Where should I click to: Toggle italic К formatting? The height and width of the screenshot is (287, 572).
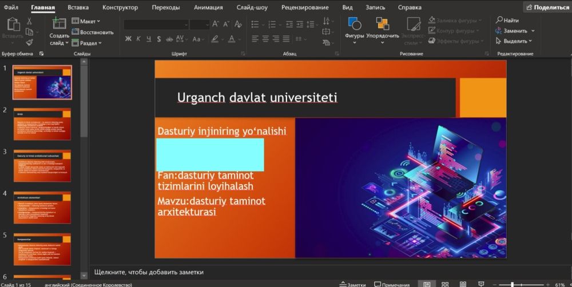[x=138, y=39]
